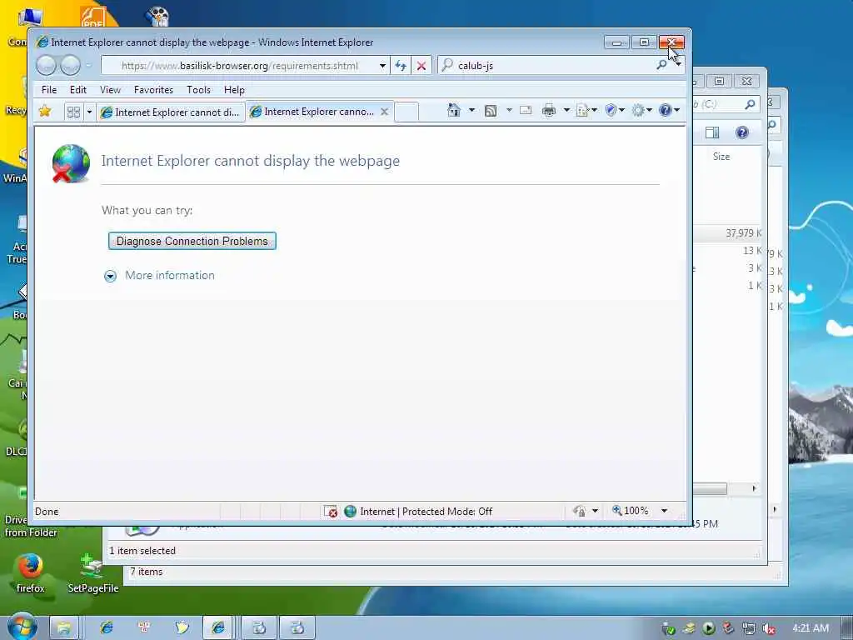The image size is (853, 640).
Task: Open the Page menu icon
Action: [582, 111]
